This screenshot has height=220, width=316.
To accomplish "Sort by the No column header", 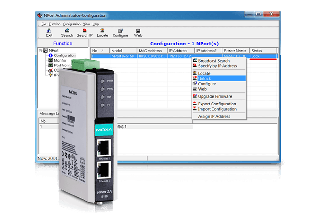I will tap(100, 51).
